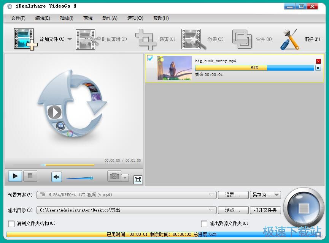Click the big_buck_bunny.mp4 file name

[x=216, y=61]
